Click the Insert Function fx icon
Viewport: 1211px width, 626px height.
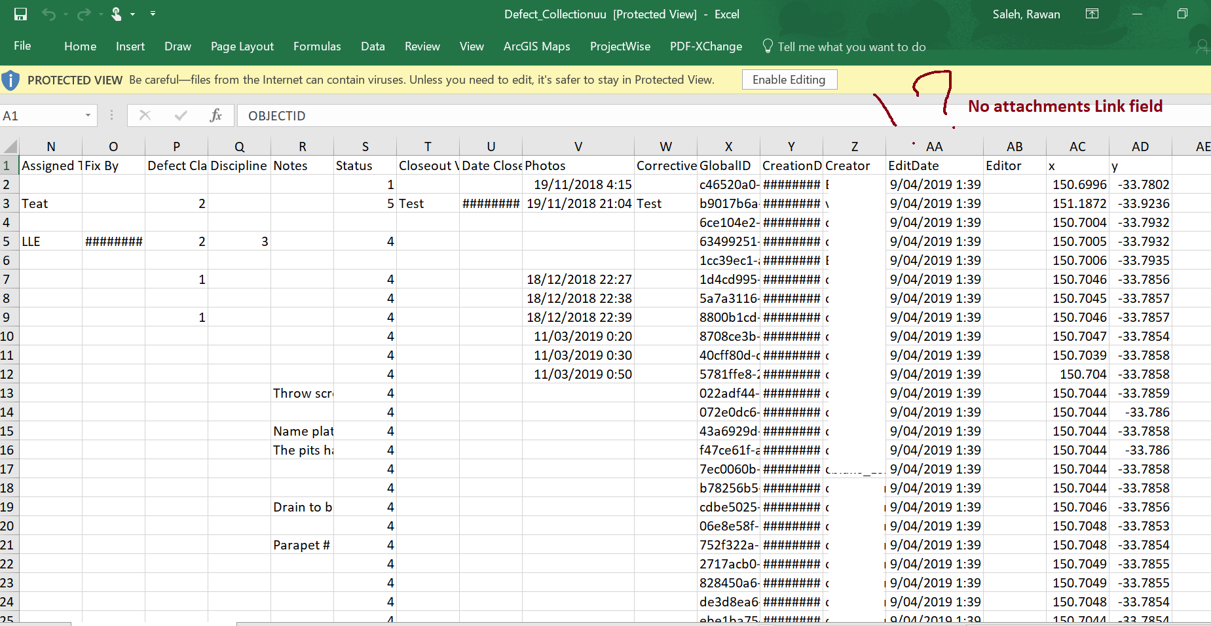point(215,116)
